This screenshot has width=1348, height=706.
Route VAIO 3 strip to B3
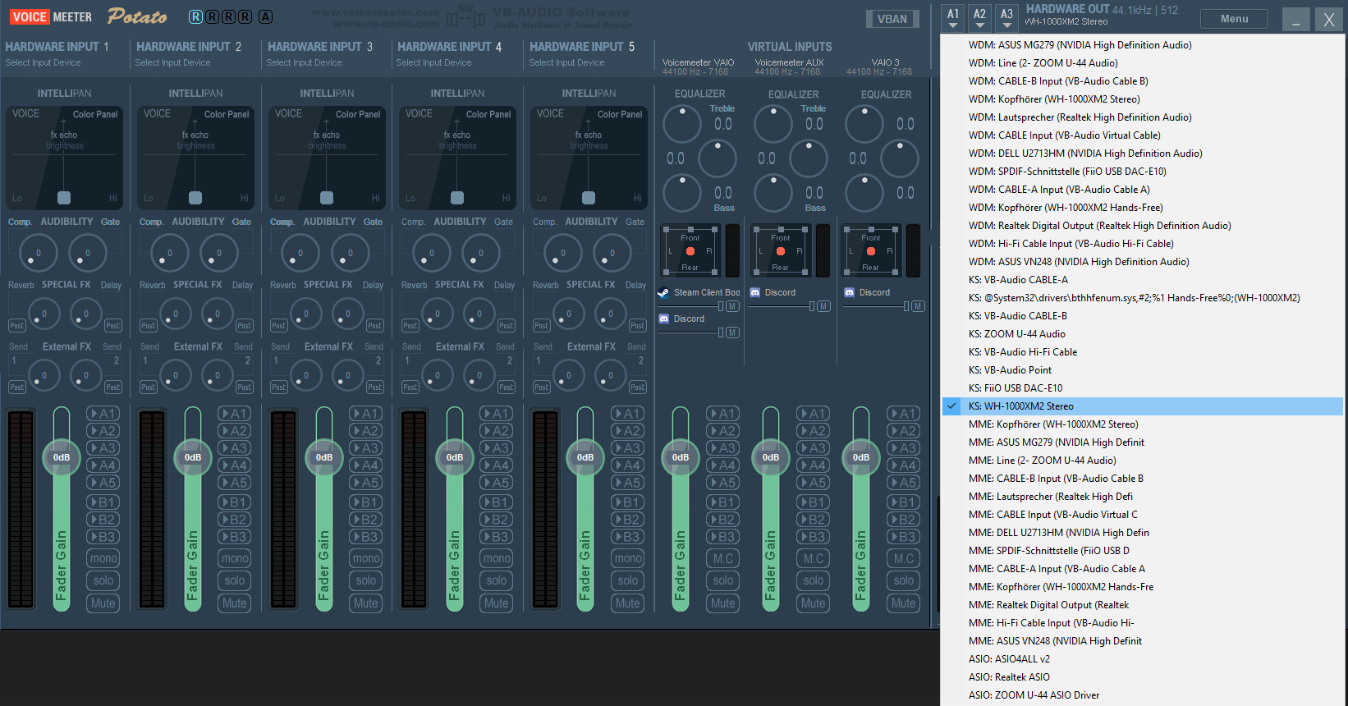click(x=904, y=537)
